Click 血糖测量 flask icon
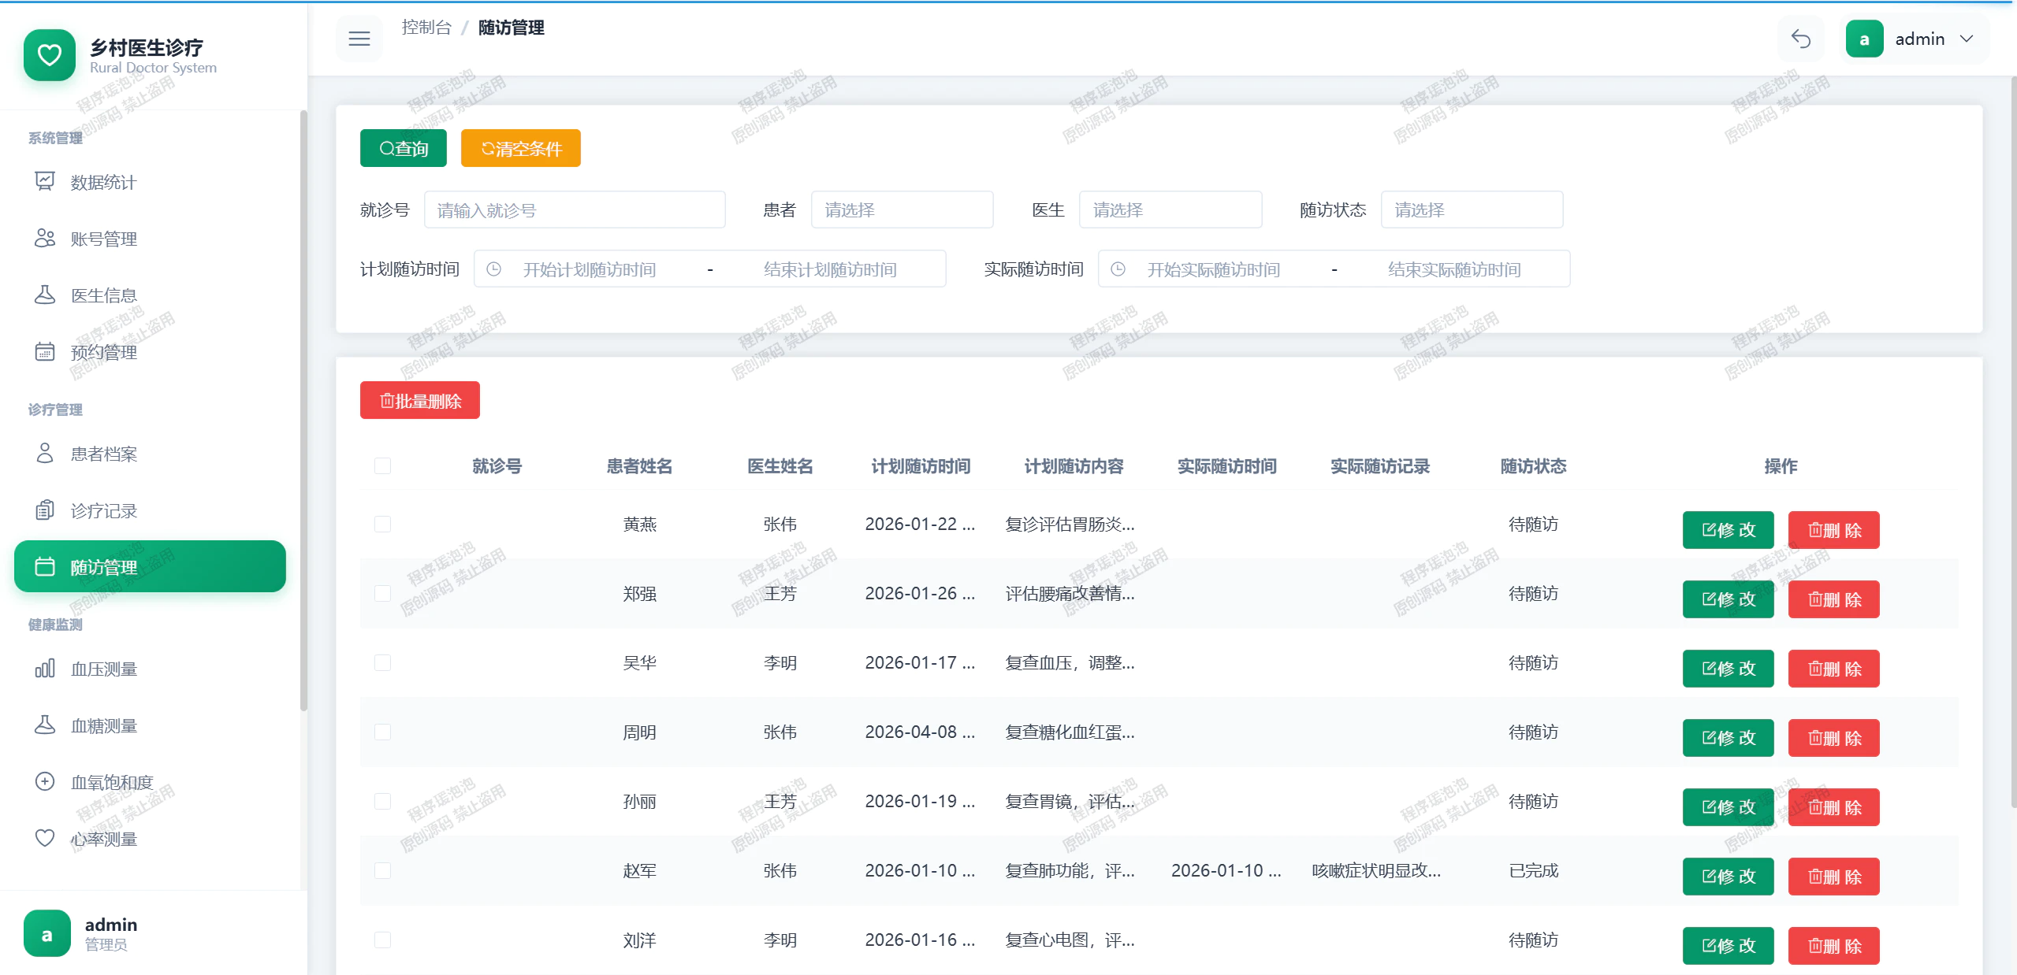 click(x=45, y=725)
